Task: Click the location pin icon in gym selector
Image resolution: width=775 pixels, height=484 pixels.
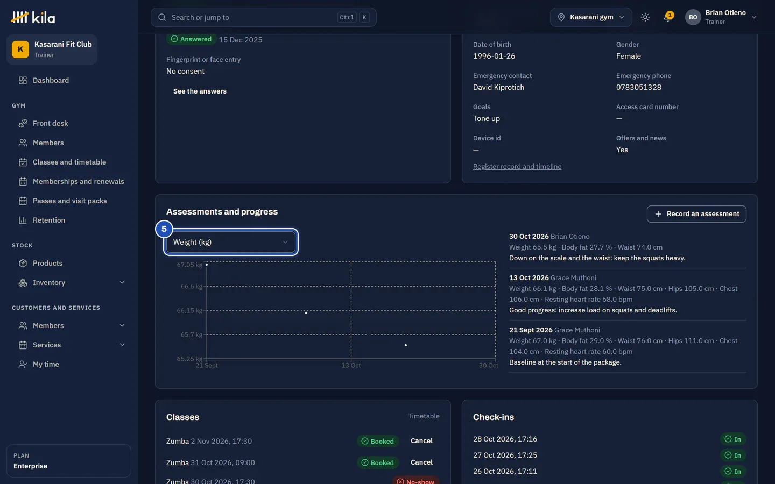Action: tap(561, 17)
